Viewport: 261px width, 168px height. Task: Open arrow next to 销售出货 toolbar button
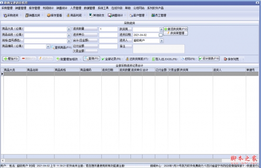[43, 16]
